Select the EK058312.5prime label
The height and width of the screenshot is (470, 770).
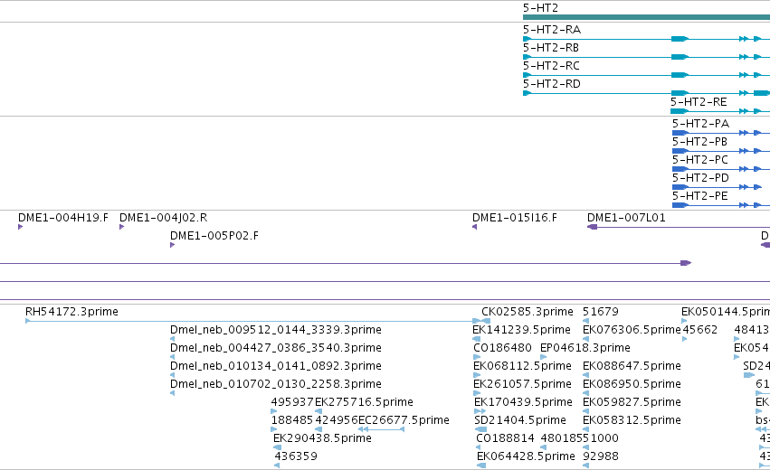click(632, 420)
